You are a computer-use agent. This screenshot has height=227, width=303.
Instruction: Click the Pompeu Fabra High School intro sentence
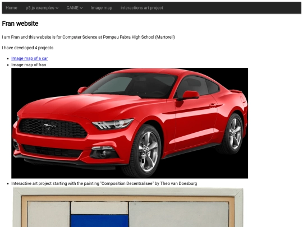pyautogui.click(x=89, y=37)
